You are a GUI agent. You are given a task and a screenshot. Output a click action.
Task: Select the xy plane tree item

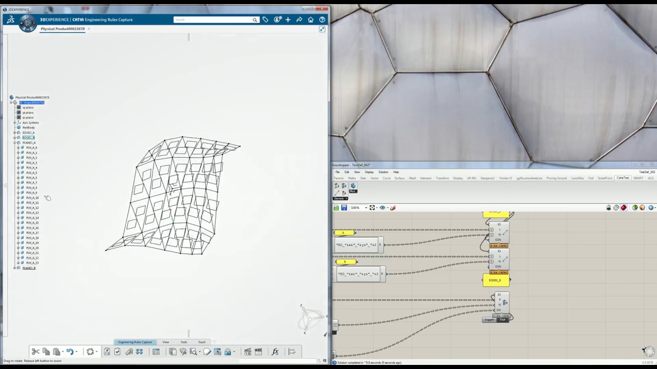[x=28, y=108]
